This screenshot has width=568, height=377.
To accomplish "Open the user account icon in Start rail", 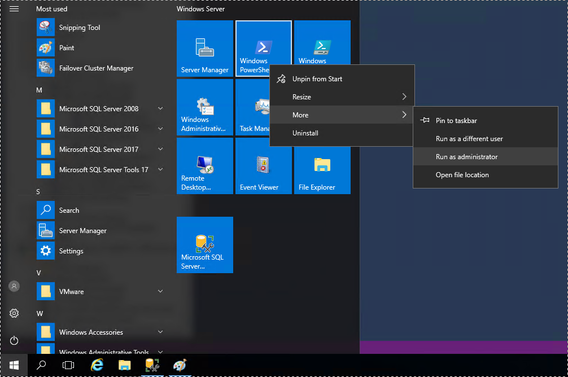I will 14,286.
